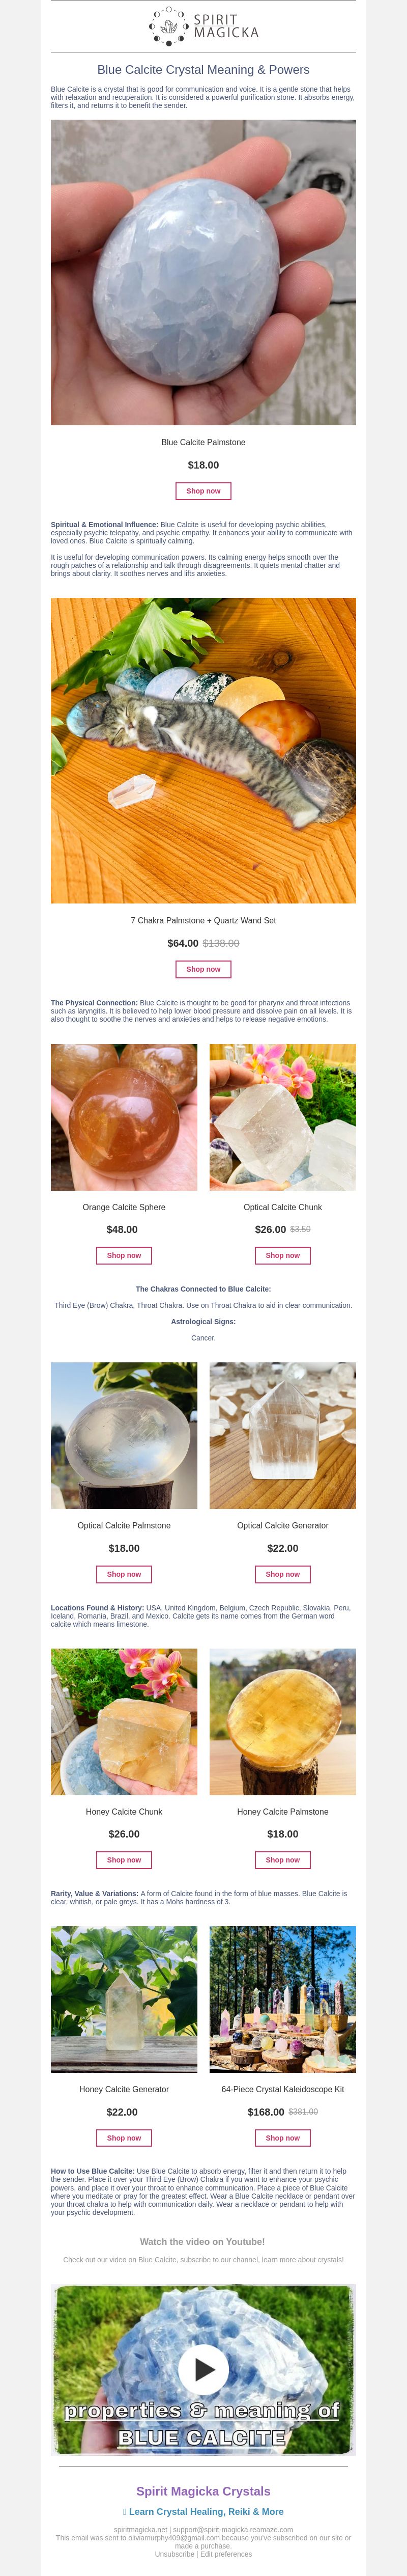Screen dimensions: 407x2576
Task: Open the Orange Calcite Sphere image
Action: (x=124, y=1117)
